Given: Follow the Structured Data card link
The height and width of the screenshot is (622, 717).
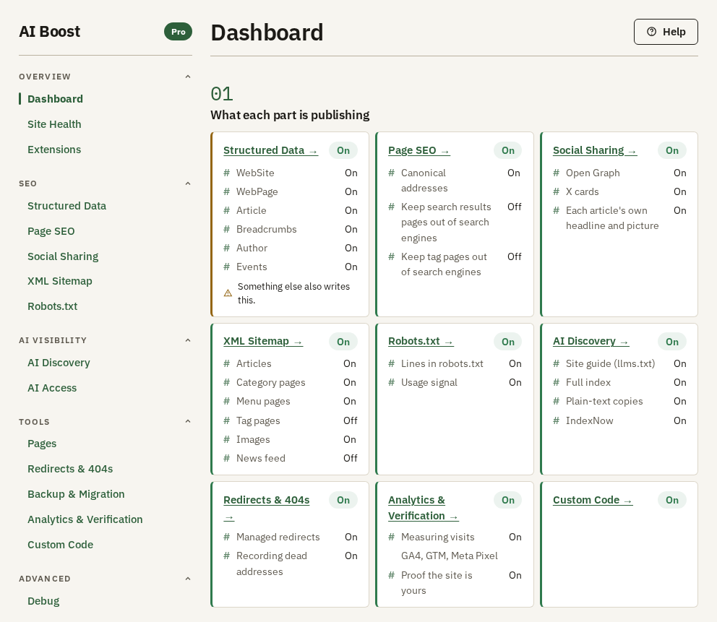Looking at the screenshot, I should [270, 150].
